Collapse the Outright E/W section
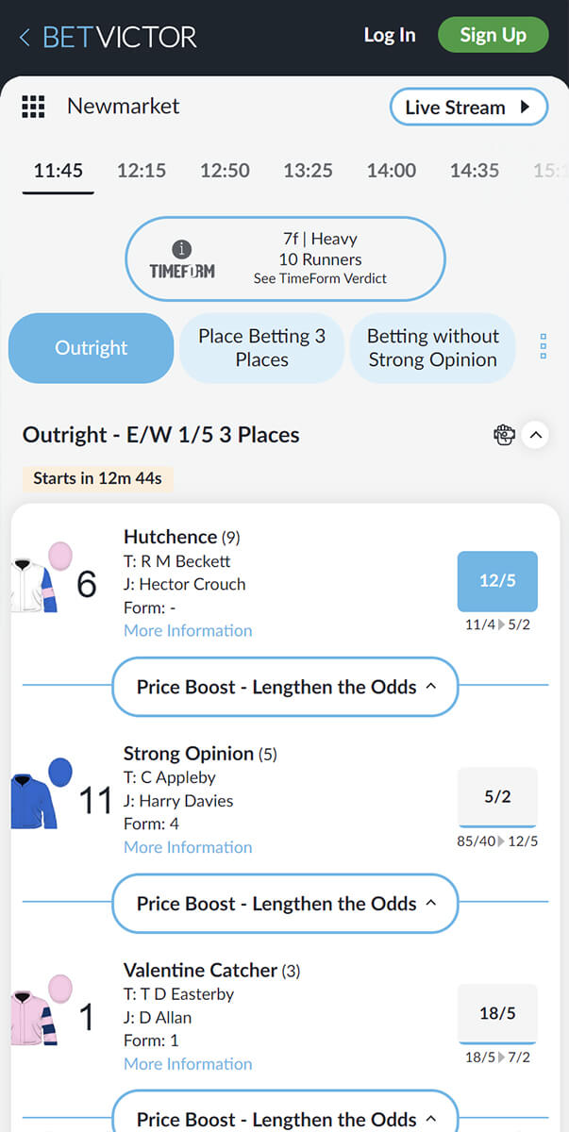 click(x=535, y=435)
